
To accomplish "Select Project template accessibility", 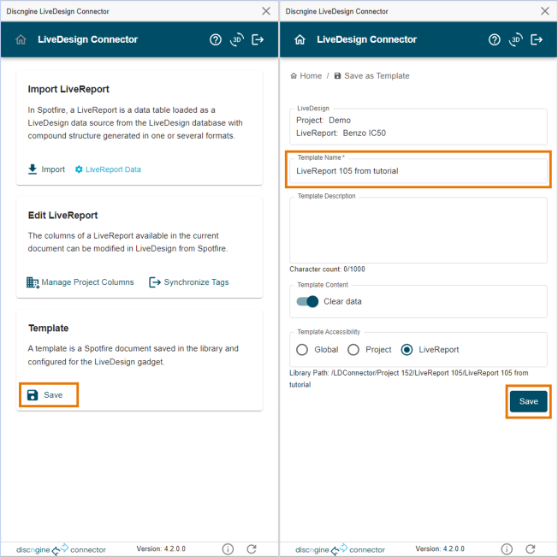I will coord(353,350).
